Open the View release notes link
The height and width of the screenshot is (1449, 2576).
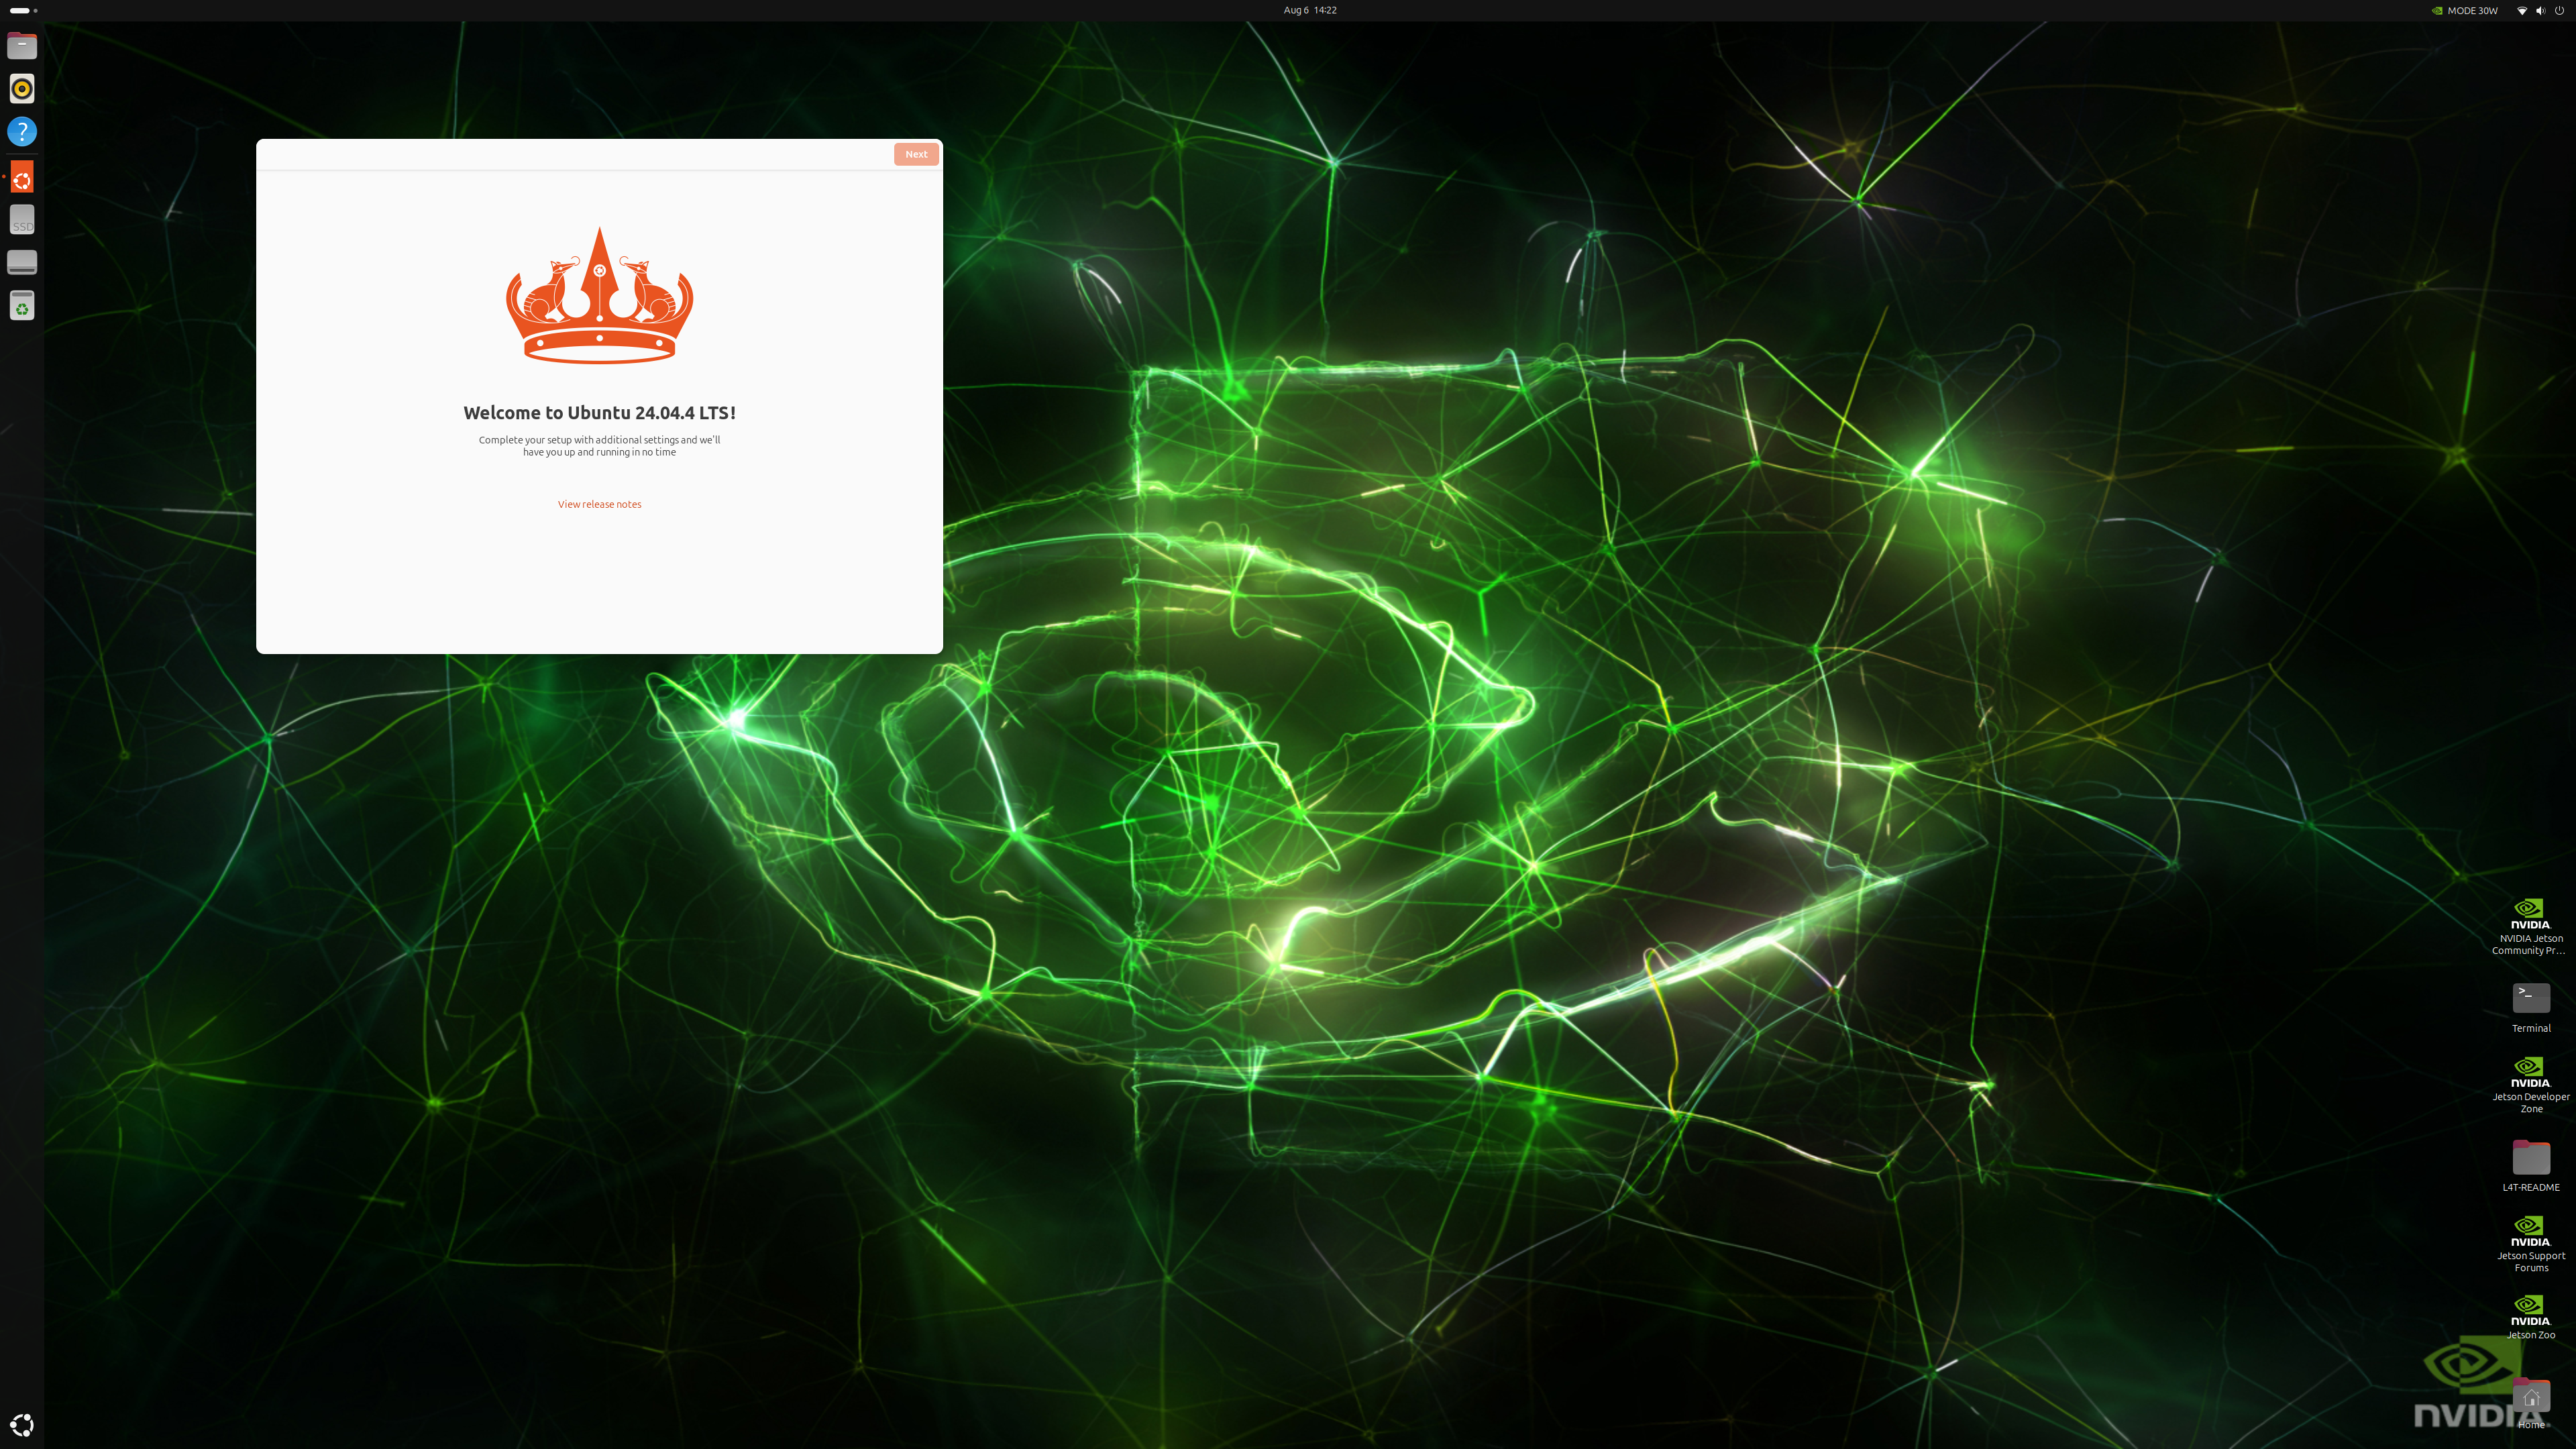point(600,504)
